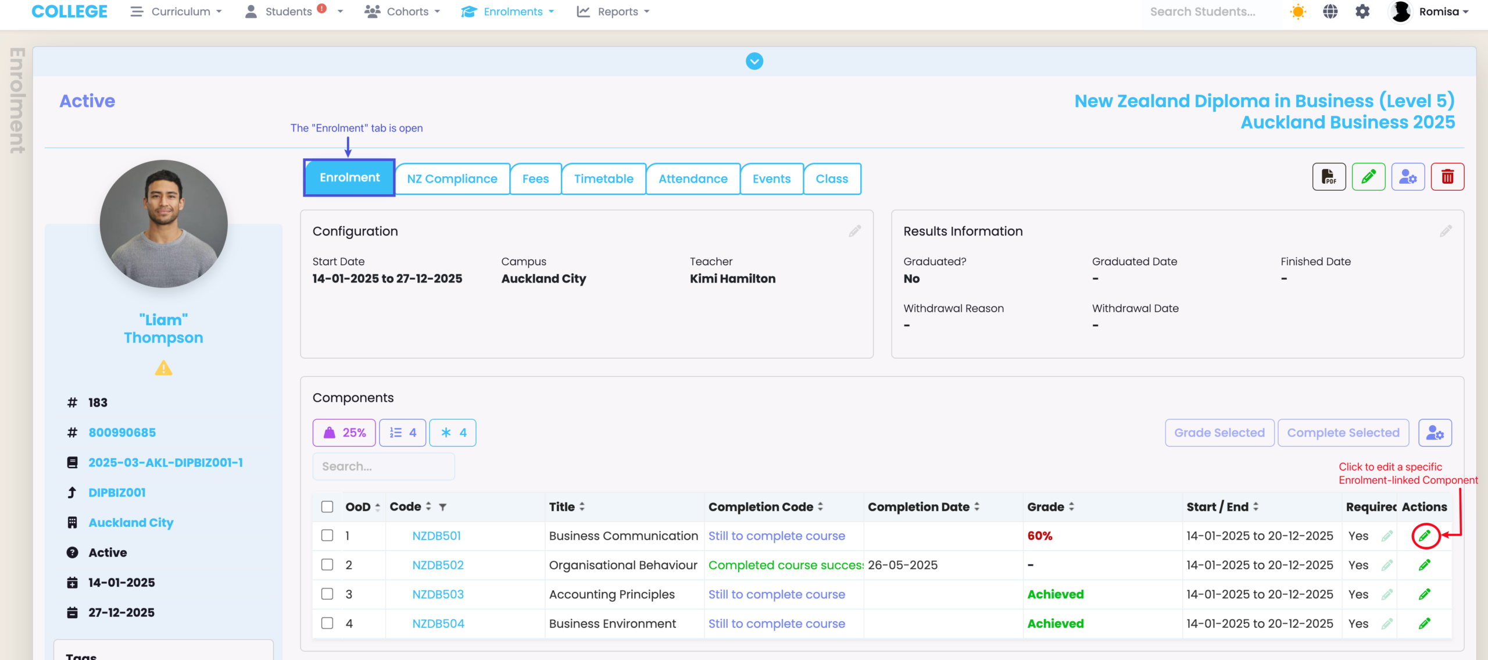The image size is (1488, 660).
Task: Click the Grade Selected button
Action: pos(1219,433)
